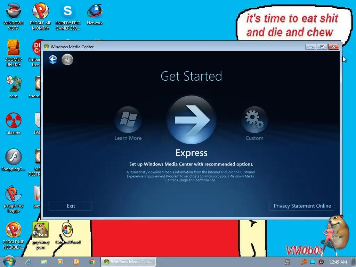
Task: Open Privacy Statement Online
Action: point(302,206)
